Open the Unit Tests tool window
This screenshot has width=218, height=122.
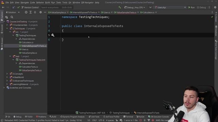tap(94, 117)
